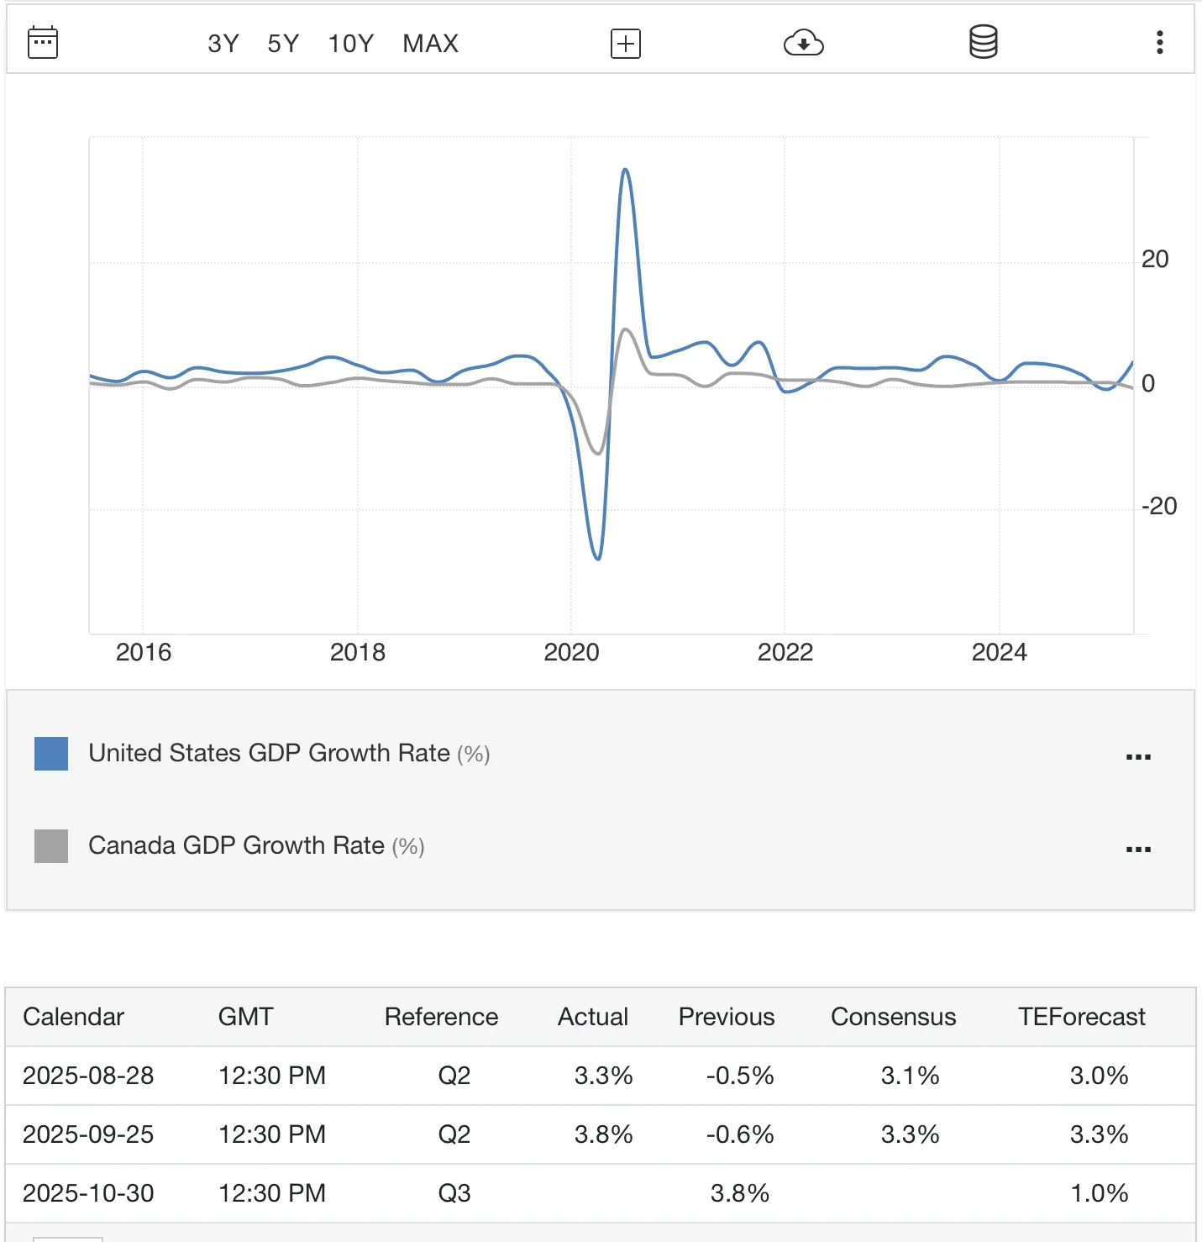Open the vertical three-dot chart menu

coord(1159,43)
